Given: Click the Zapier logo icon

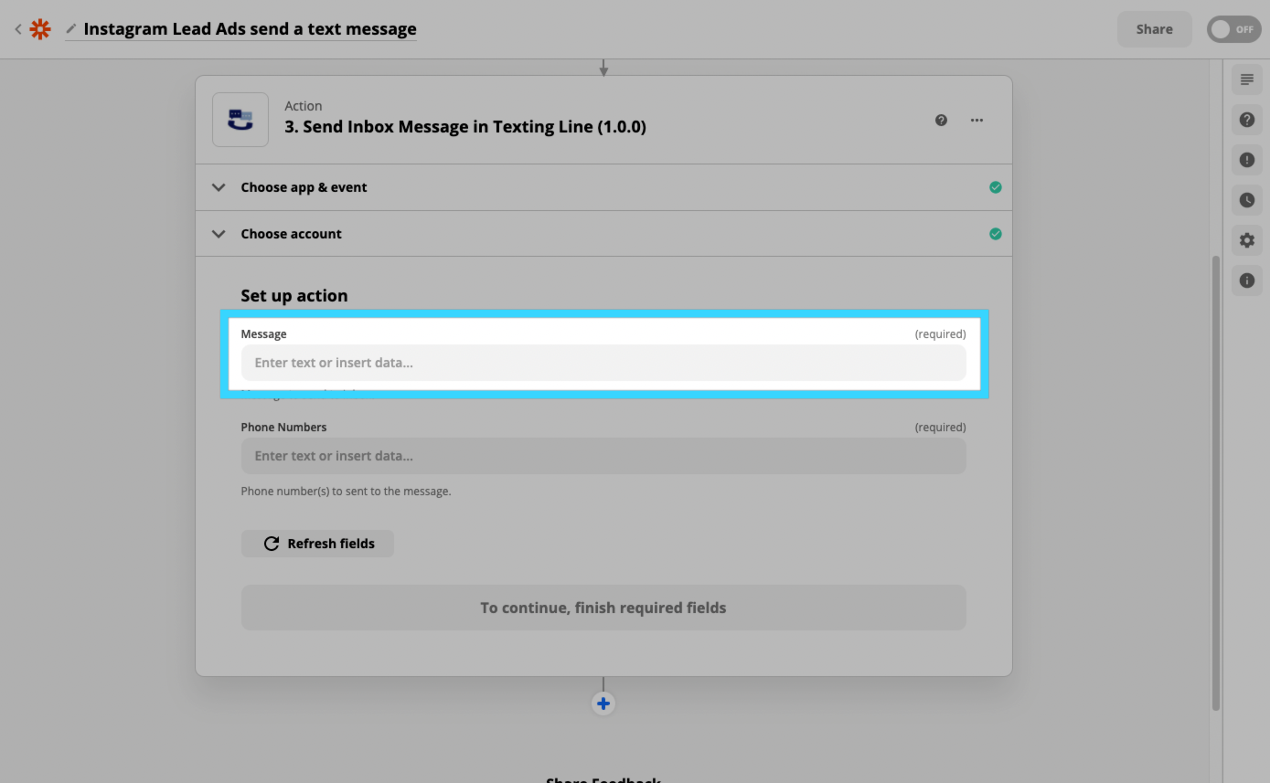Looking at the screenshot, I should coord(40,29).
